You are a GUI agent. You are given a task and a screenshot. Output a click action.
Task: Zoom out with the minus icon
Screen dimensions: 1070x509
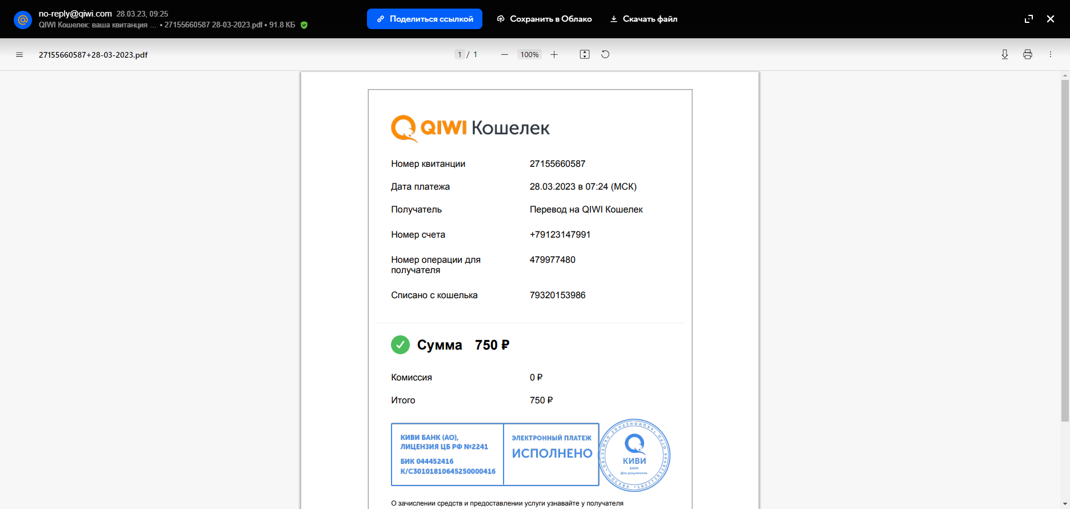pyautogui.click(x=504, y=55)
